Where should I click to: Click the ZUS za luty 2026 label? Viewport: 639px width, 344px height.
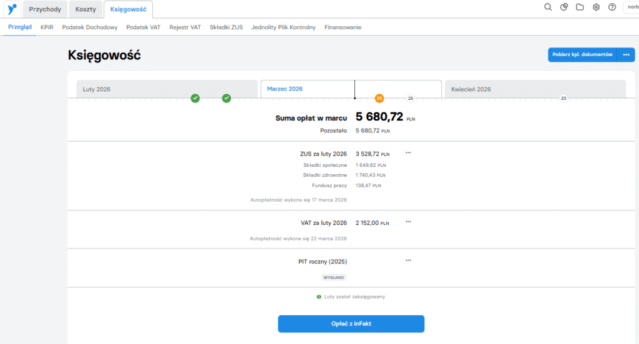324,154
